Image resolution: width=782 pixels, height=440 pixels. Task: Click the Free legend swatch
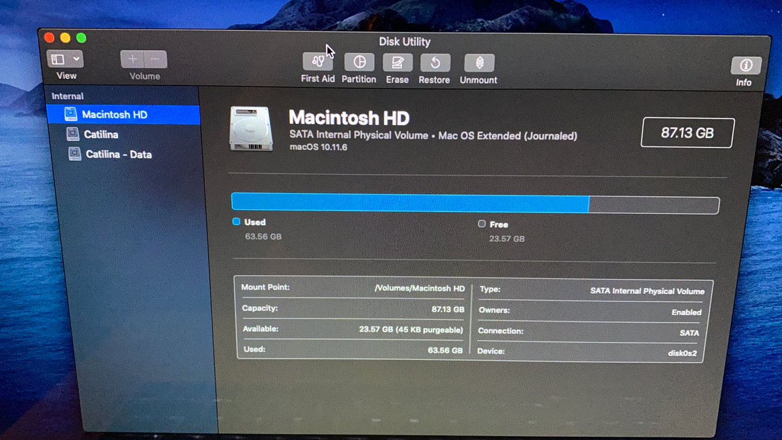click(482, 224)
